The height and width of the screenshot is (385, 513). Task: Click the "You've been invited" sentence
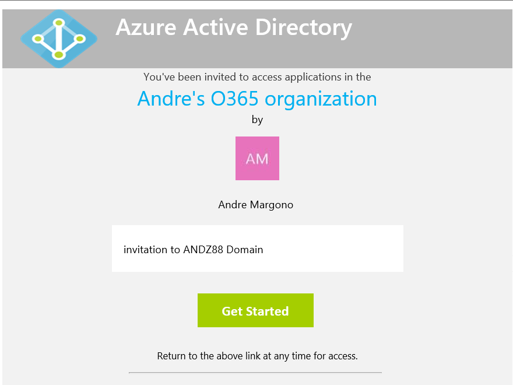coord(257,77)
